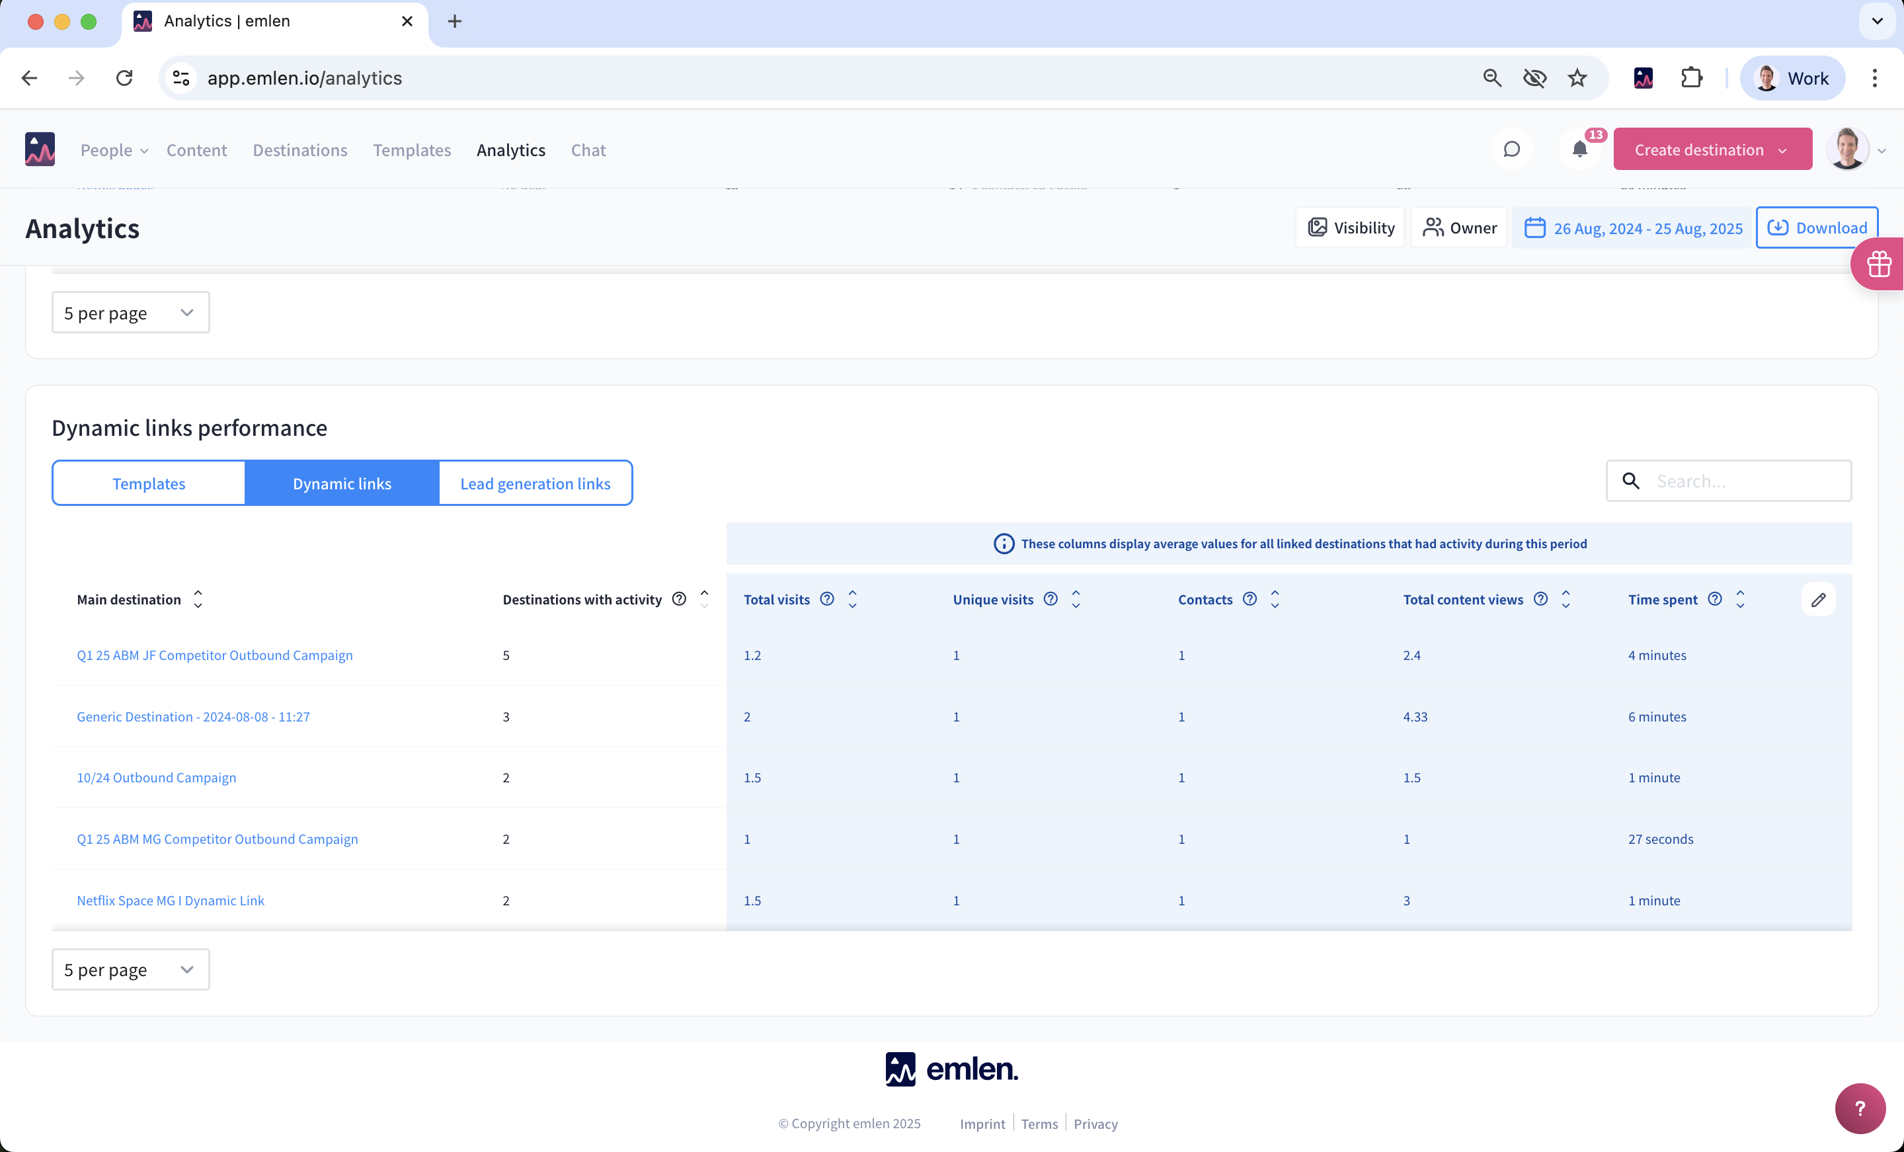Open the date range picker
The image size is (1904, 1152).
(x=1632, y=228)
